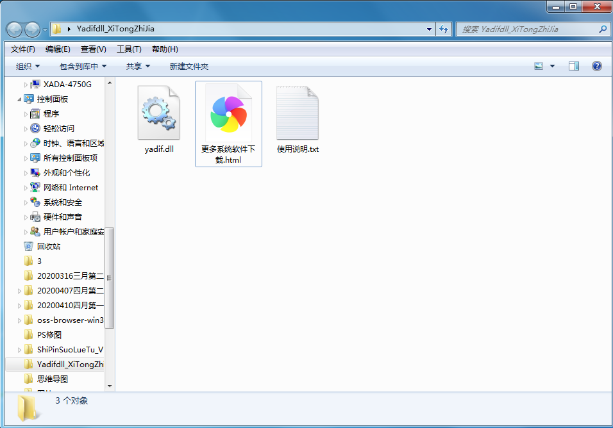The width and height of the screenshot is (613, 428).
Task: Click the navigation pane scrollbar thumb
Action: coord(110,277)
